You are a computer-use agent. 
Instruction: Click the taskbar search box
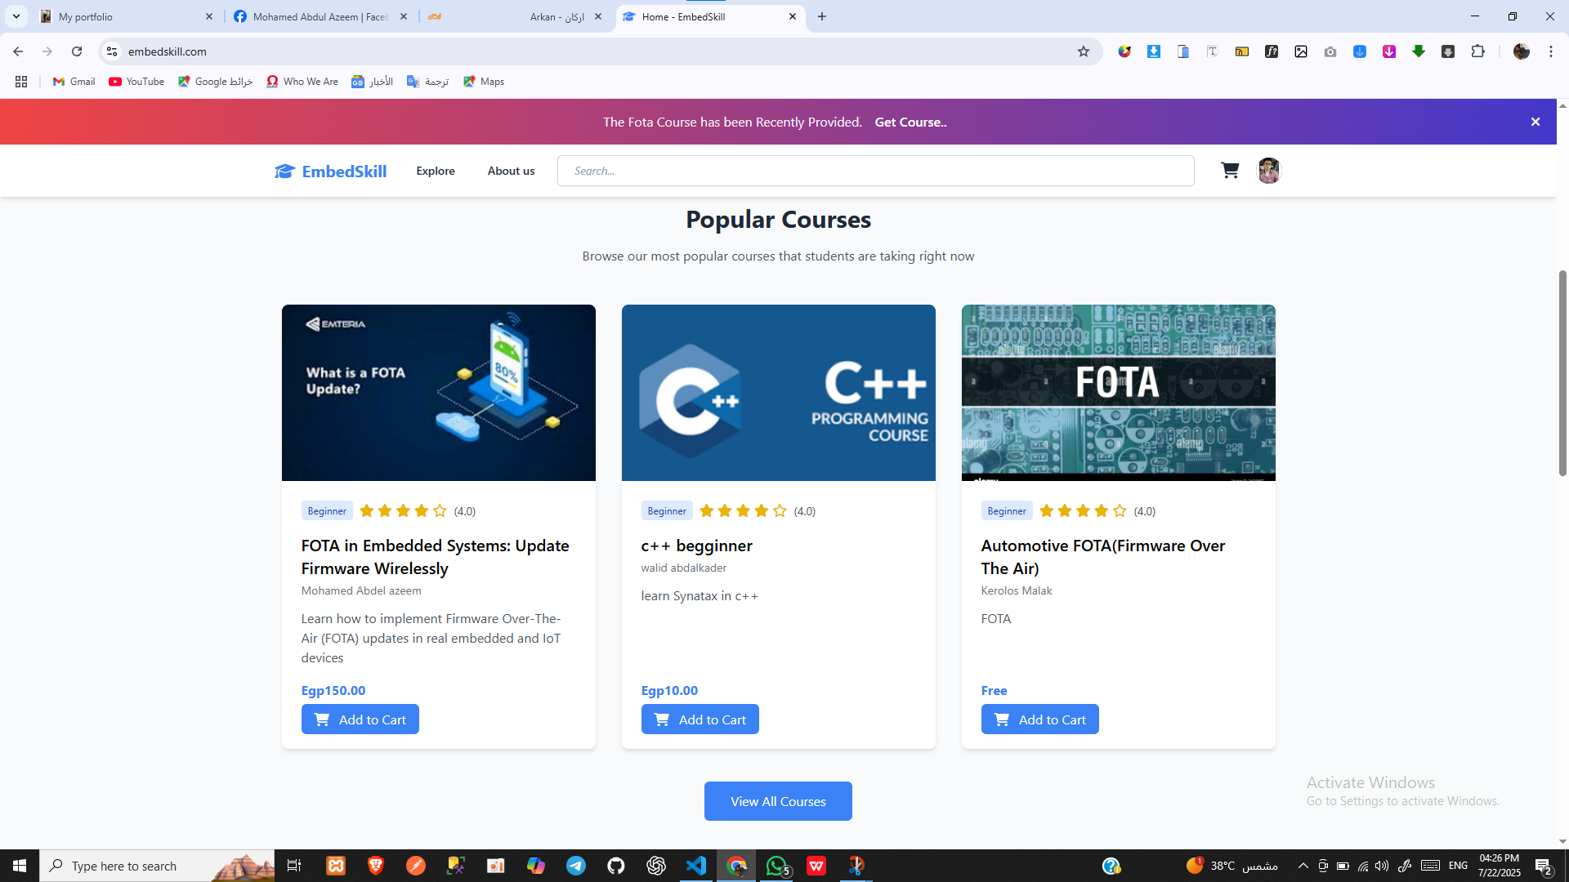click(x=157, y=866)
